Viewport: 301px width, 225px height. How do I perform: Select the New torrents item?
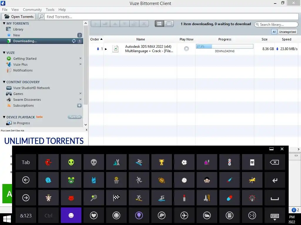click(x=16, y=35)
